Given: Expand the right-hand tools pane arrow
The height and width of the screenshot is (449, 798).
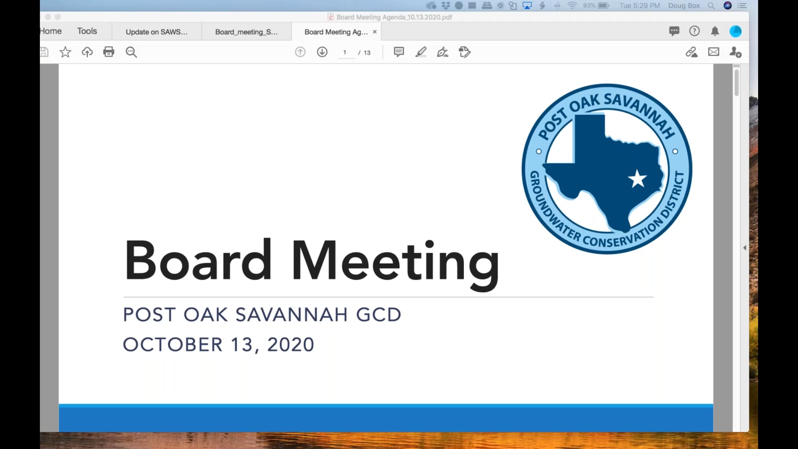Looking at the screenshot, I should (x=744, y=247).
